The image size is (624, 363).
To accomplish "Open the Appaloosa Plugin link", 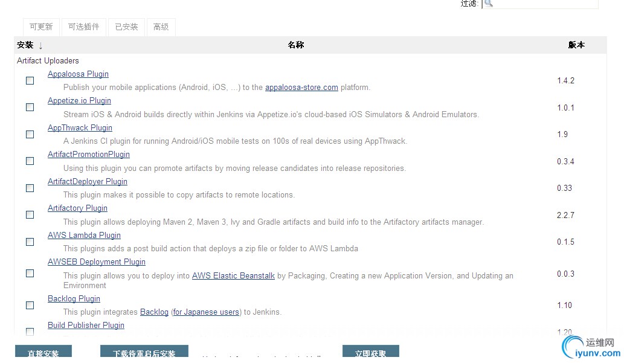I will click(x=78, y=74).
